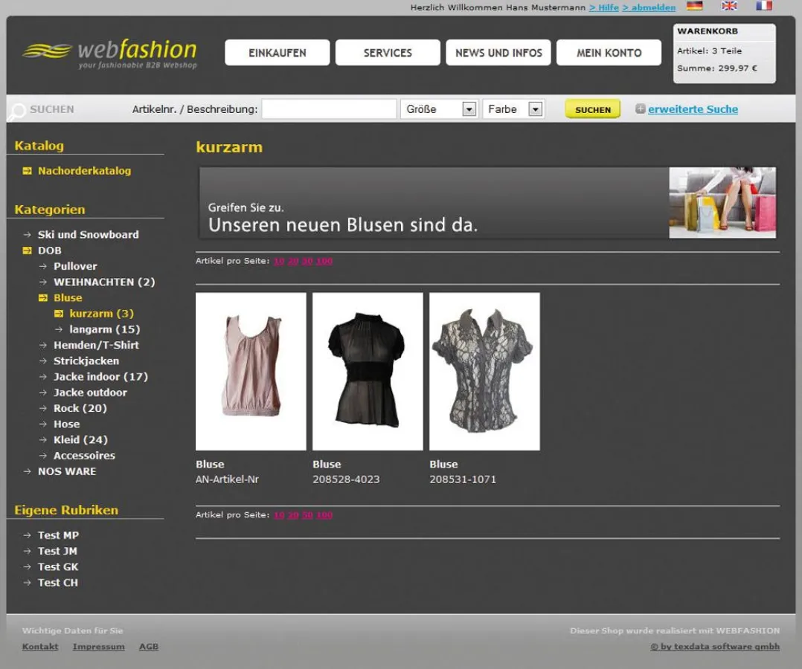Click the Nachorderkatalog arrow icon
The height and width of the screenshot is (669, 802).
pos(28,170)
